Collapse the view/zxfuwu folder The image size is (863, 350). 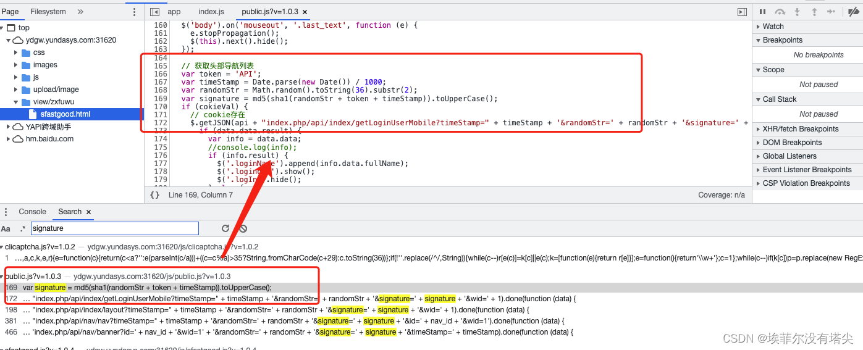point(16,102)
